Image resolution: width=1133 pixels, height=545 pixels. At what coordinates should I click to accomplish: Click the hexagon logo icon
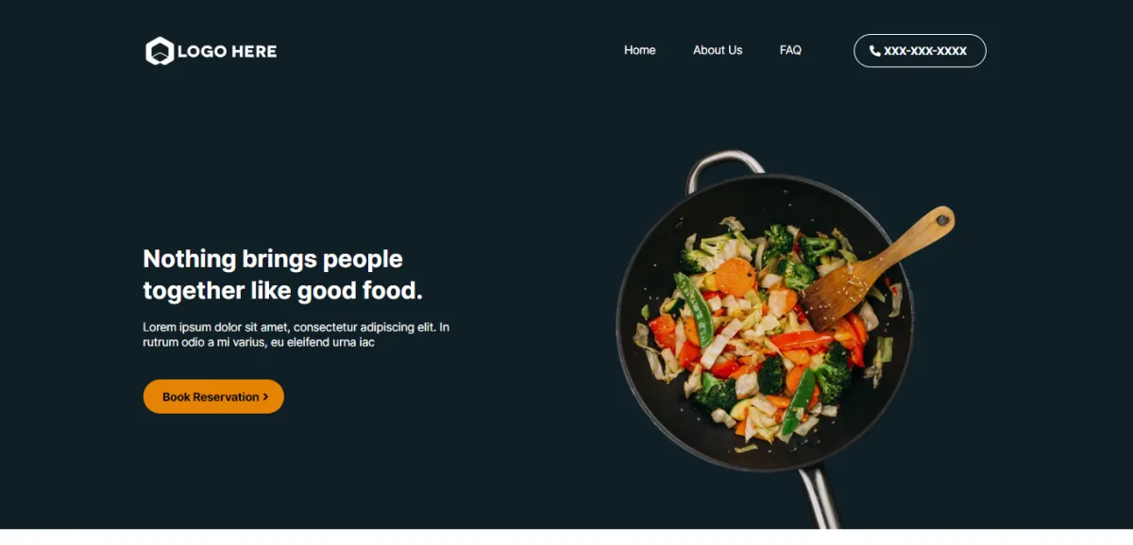coord(160,51)
